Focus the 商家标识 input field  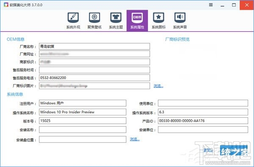[x=94, y=62]
